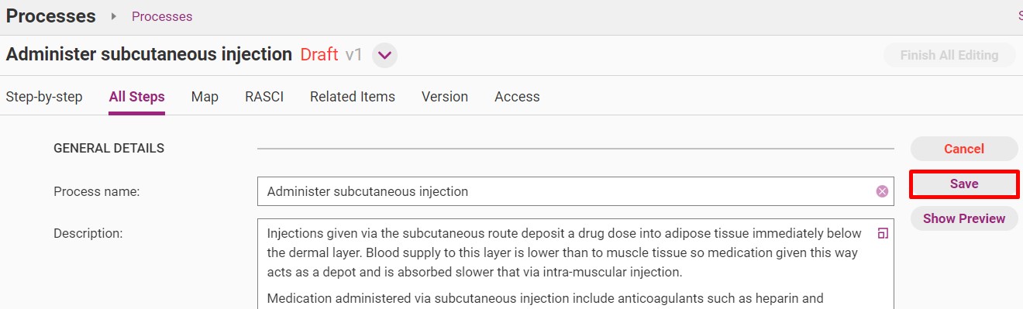Open the version dropdown chevron beside v1
Screen dimensions: 1023x309
coord(385,55)
